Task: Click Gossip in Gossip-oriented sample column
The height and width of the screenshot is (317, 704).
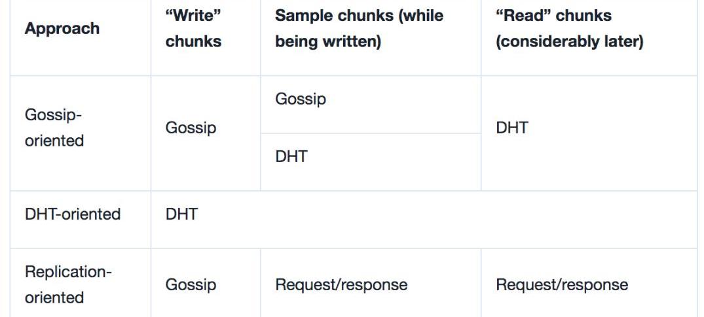Action: [x=301, y=100]
